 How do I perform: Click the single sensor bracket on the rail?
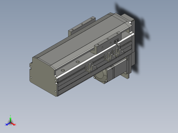coord(91,67)
